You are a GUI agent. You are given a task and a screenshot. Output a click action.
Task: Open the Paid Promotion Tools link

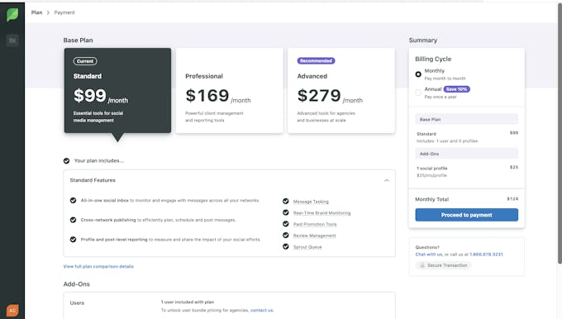pos(315,225)
